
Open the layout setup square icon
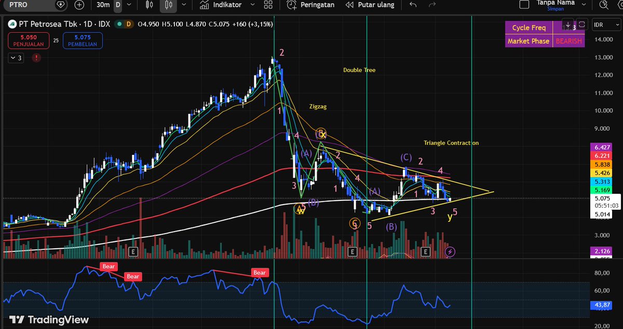524,5
